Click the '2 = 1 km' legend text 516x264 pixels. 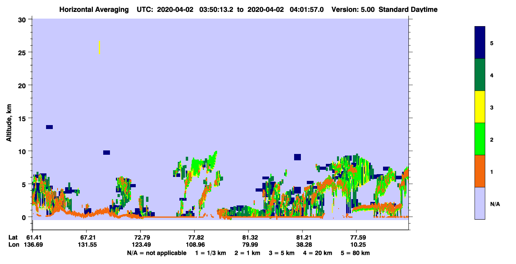[247, 253]
